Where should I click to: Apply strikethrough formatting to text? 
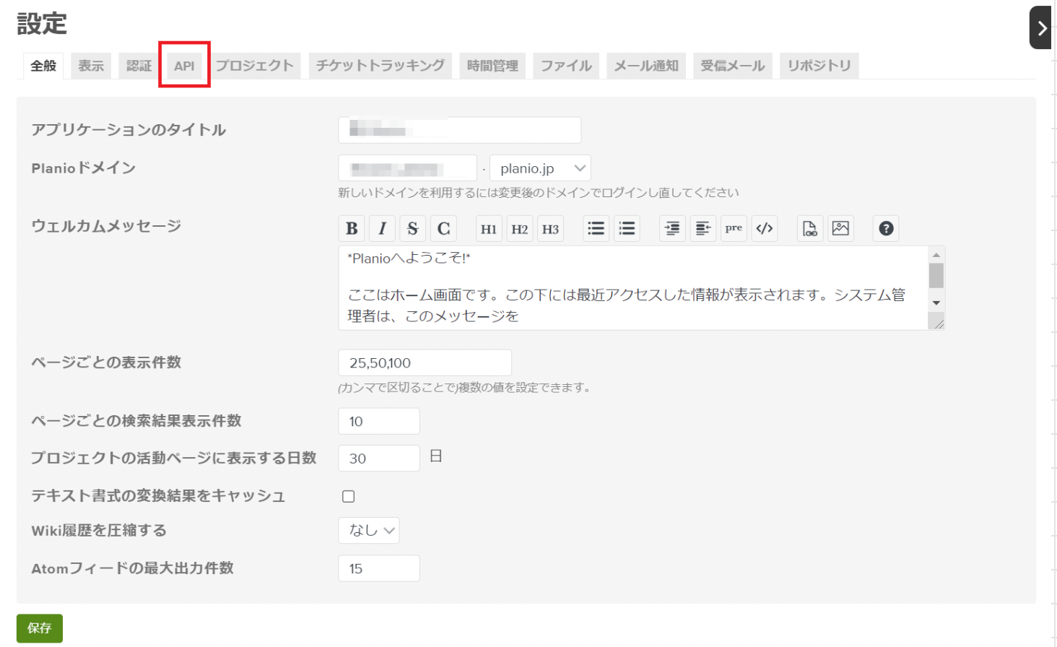click(412, 229)
